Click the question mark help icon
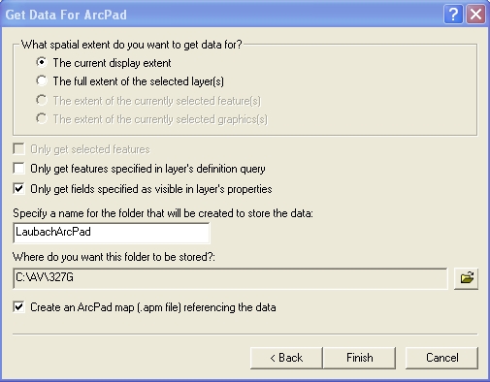 pyautogui.click(x=453, y=15)
